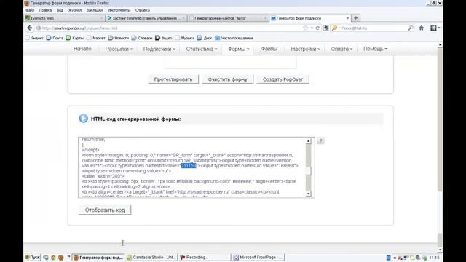The image size is (466, 262).
Task: Click the Пуск start button
Action: (x=32, y=257)
